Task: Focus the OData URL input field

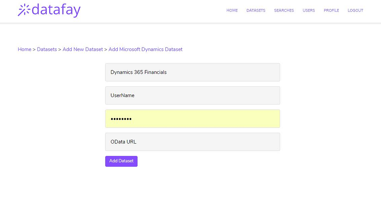Action: [192, 142]
